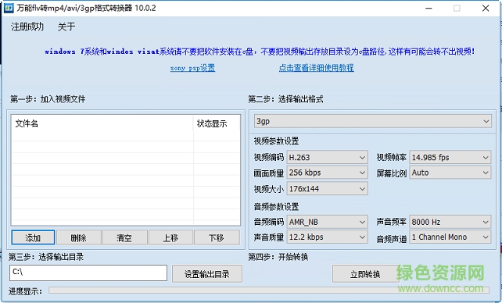Image resolution: width=502 pixels, height=303 pixels.
Task: Minimize the converter window
Action: coord(428,8)
